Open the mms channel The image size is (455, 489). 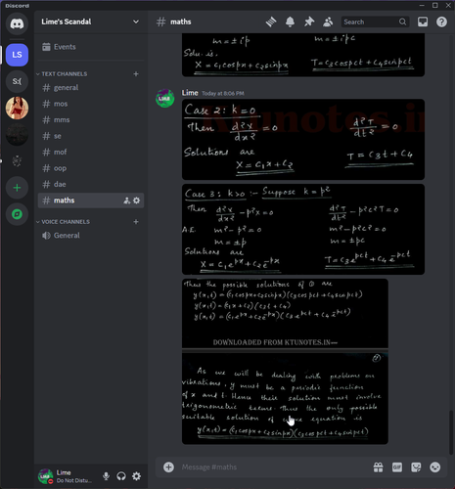pos(91,120)
